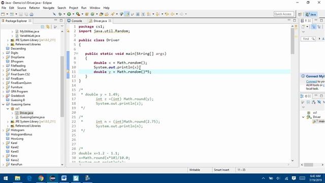Expand the DropGame project
Image resolution: width=325 pixels, height=183 pixels.
click(3, 57)
